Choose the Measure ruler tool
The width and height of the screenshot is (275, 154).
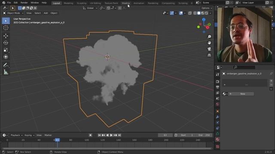(6, 72)
